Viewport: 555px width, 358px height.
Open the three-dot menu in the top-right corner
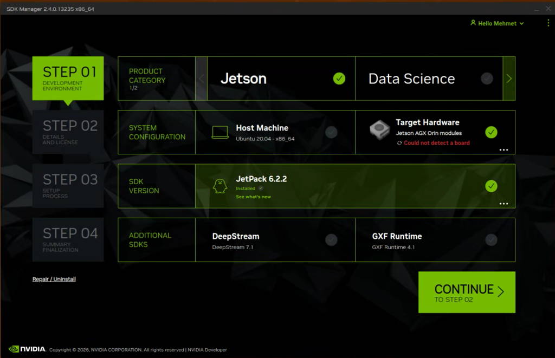point(548,23)
